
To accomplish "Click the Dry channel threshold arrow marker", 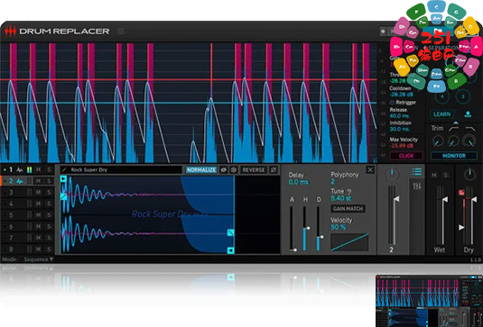I will [461, 227].
